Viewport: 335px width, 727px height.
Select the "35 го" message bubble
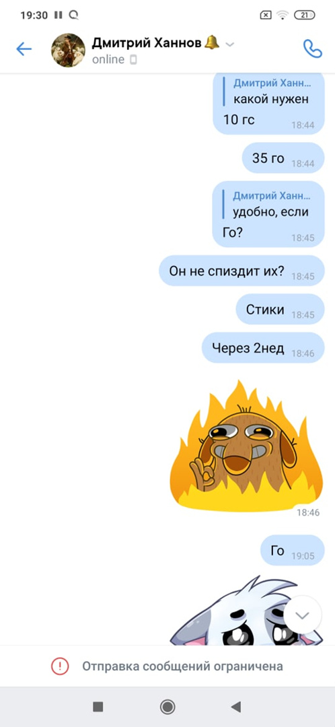pos(283,158)
